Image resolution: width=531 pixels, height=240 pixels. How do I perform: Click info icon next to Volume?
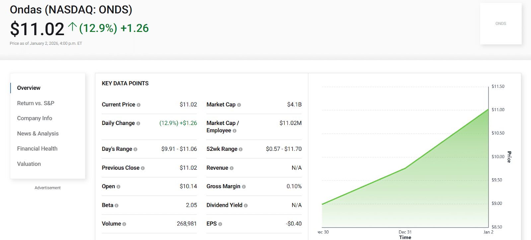coord(124,224)
